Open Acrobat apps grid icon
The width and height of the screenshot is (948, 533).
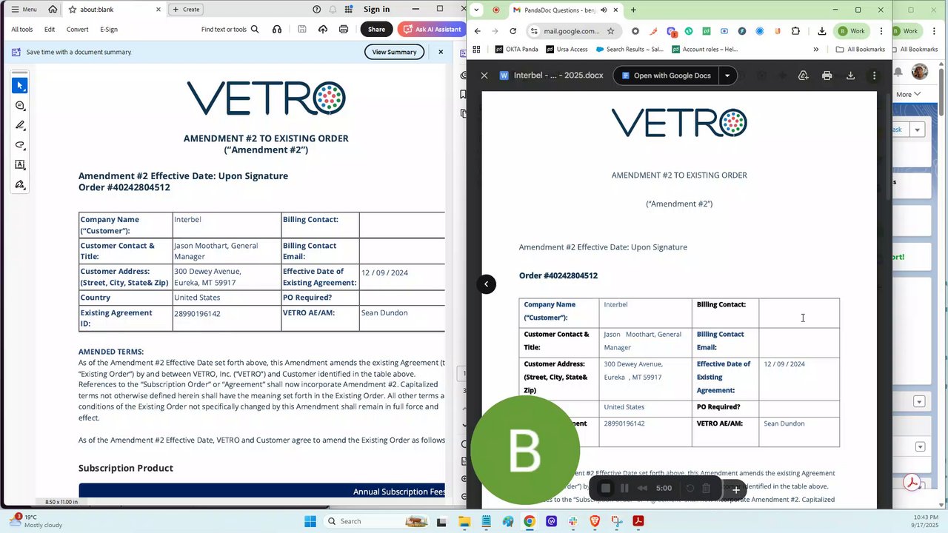coord(348,10)
